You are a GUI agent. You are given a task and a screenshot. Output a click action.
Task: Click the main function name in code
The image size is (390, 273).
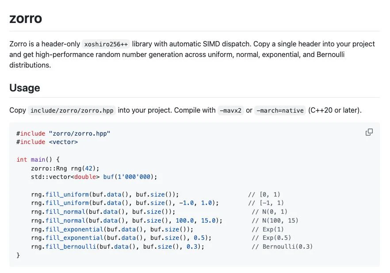[38, 159]
